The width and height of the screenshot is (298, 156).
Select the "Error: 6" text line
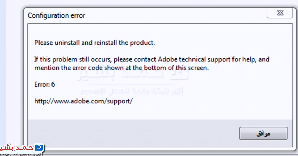[45, 84]
